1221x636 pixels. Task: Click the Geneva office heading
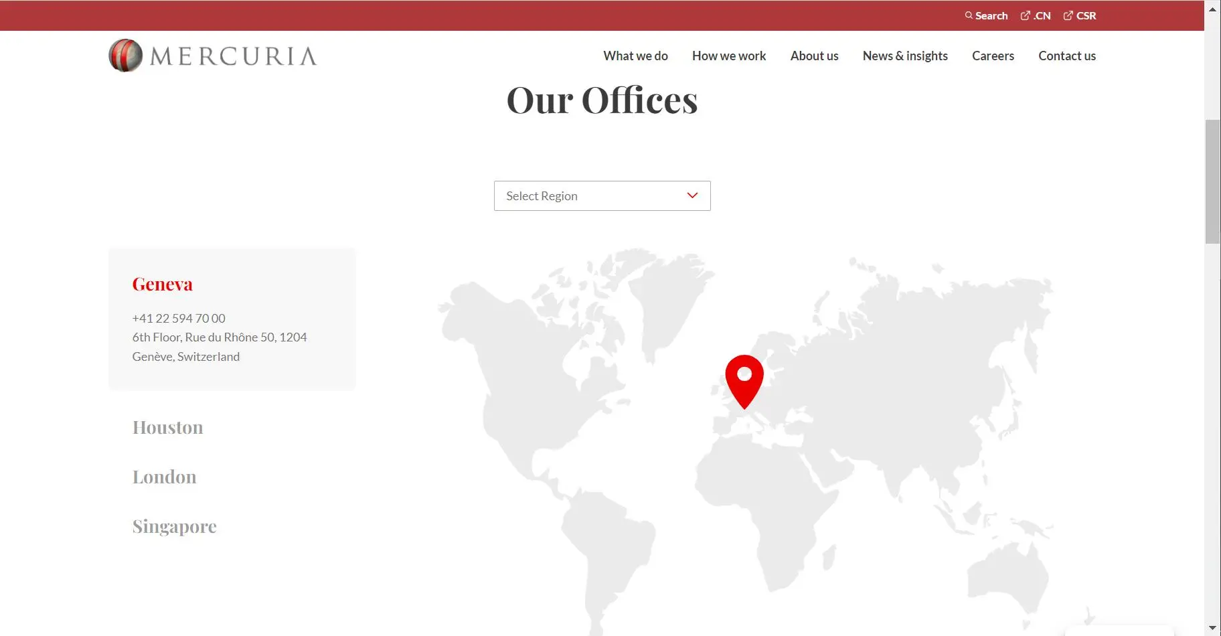tap(162, 284)
